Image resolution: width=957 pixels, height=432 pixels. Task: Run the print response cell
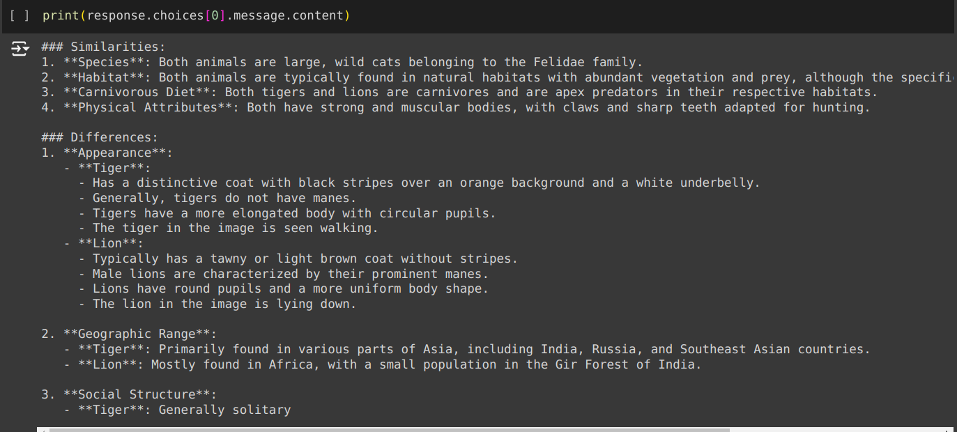[x=20, y=15]
